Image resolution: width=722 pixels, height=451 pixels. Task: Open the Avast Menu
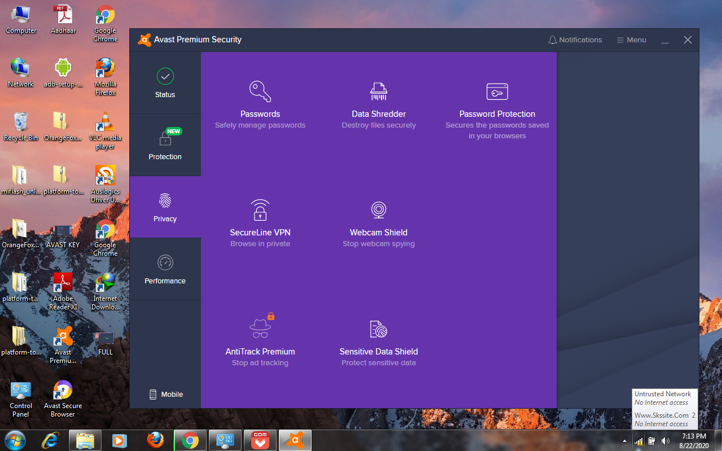click(631, 40)
